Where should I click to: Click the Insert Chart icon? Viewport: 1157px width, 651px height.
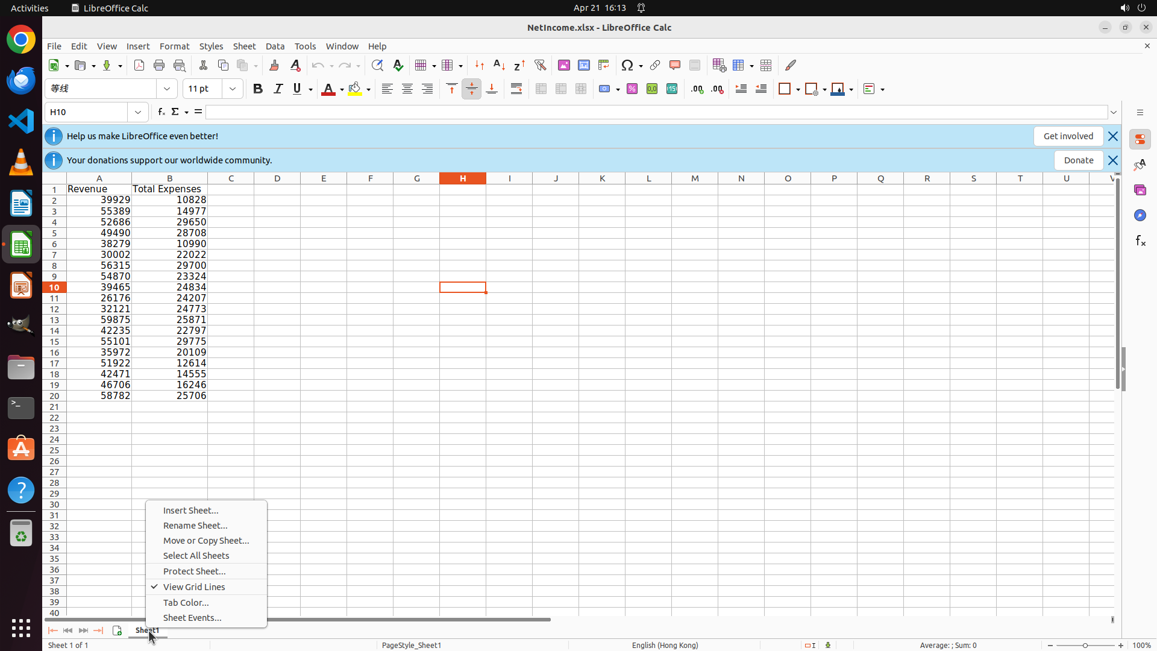[583, 65]
